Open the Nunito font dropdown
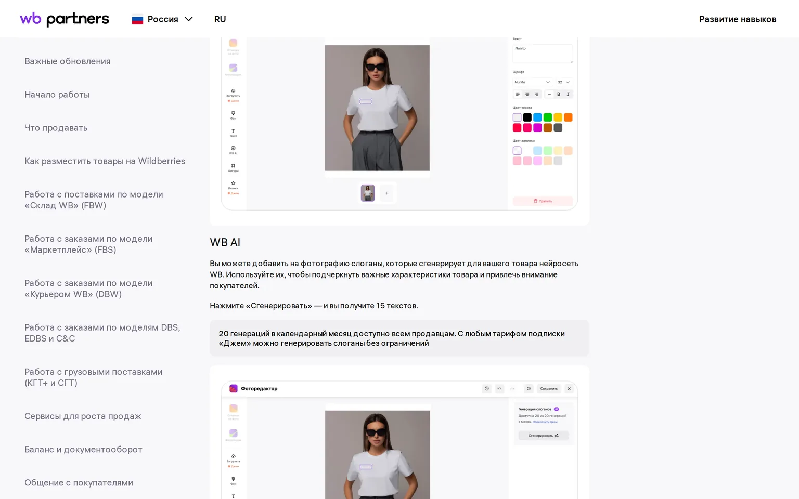 [x=532, y=82]
